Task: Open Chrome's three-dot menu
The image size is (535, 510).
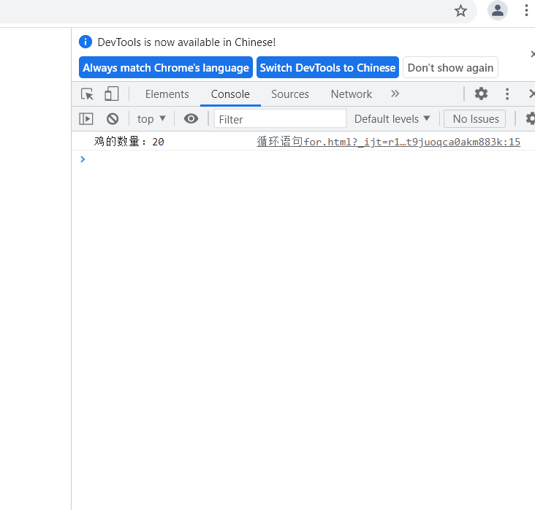Action: [526, 10]
